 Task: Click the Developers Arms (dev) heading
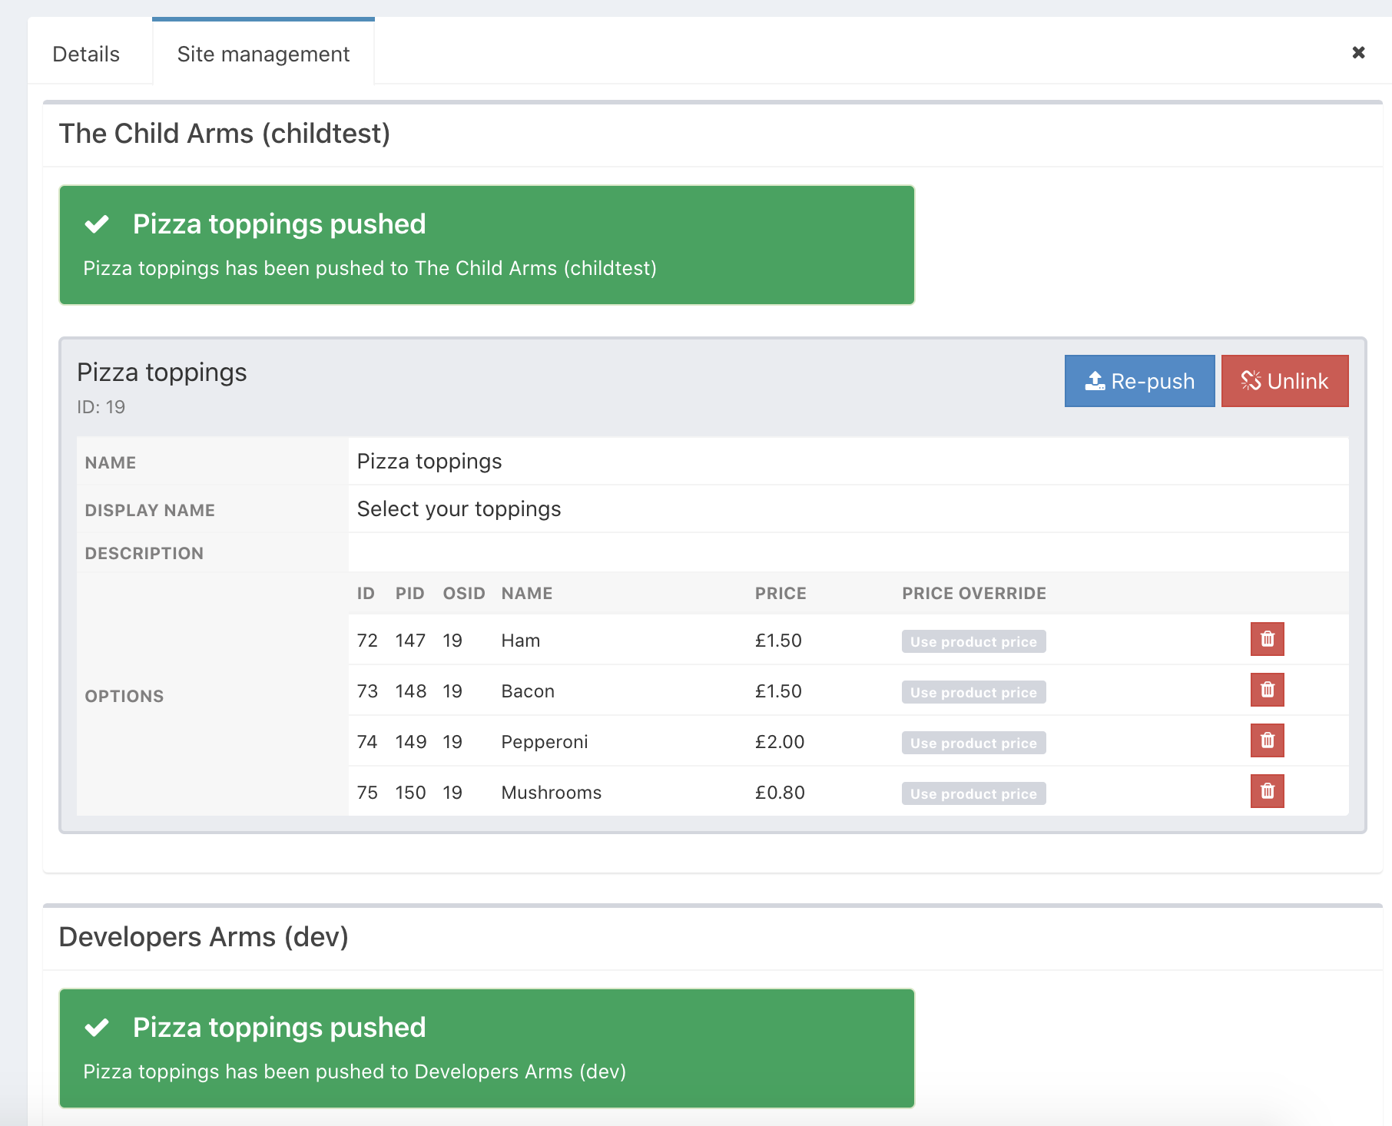click(x=204, y=937)
